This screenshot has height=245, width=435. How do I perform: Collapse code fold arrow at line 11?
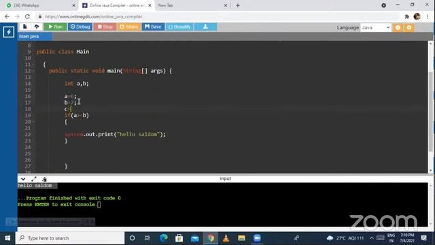pyautogui.click(x=33, y=65)
